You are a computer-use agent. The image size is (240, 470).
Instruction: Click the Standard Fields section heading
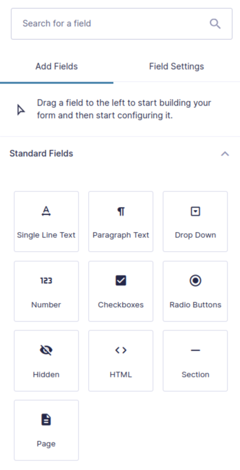click(x=41, y=153)
